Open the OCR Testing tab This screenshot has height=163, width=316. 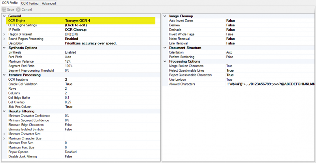coord(30,3)
